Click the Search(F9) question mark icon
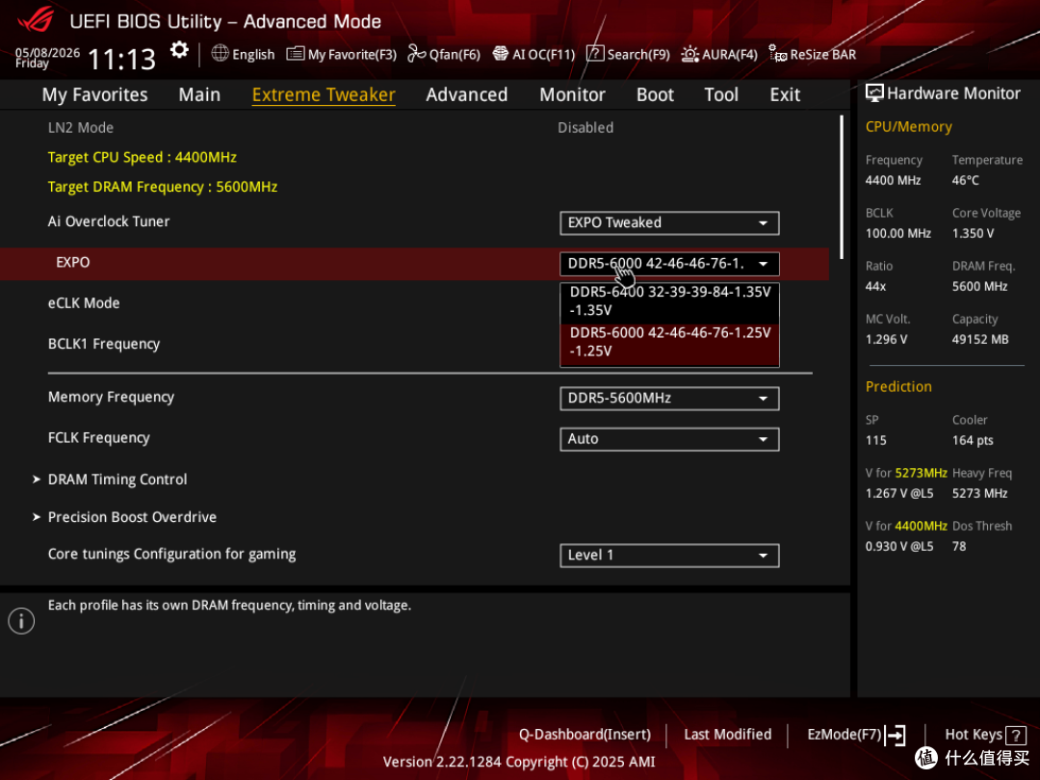1040x780 pixels. click(595, 54)
